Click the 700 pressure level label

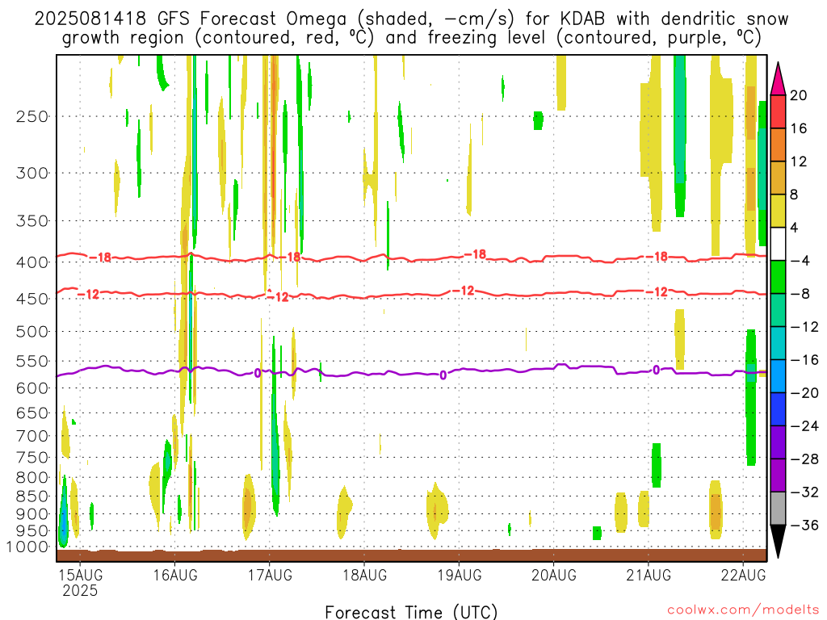click(x=32, y=436)
